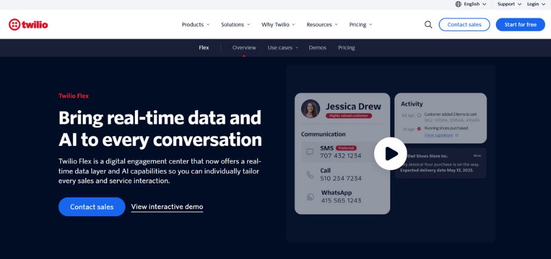Switch to the Overview tab

[x=244, y=48]
